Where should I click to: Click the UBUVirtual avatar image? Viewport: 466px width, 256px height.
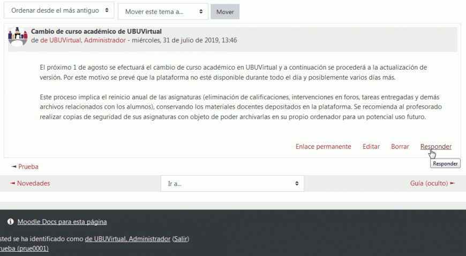18,36
